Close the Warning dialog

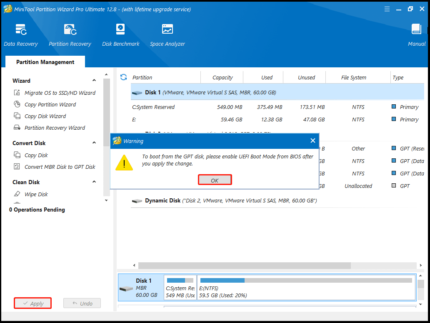pos(312,141)
